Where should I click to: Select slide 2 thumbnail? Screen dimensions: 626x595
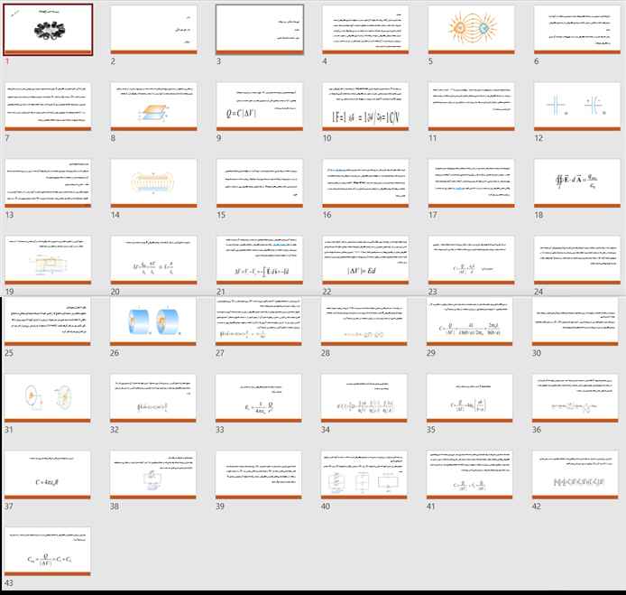tap(152, 29)
